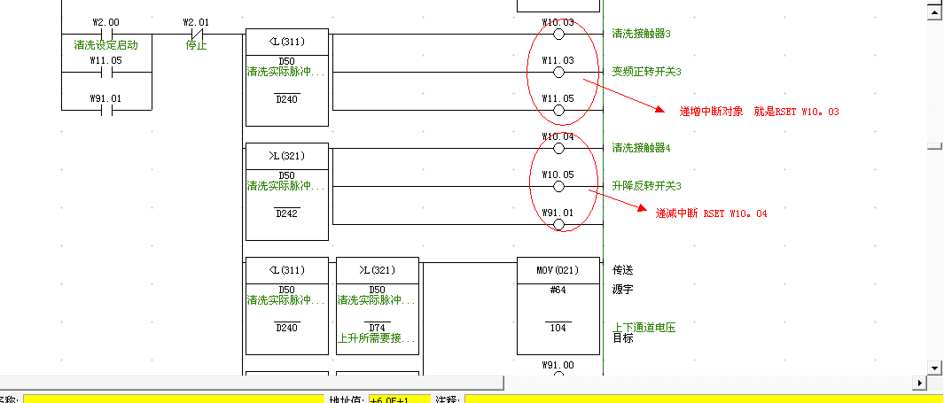This screenshot has width=944, height=403.
Task: Click the yellow comment field at bottom right
Action: tap(700, 399)
